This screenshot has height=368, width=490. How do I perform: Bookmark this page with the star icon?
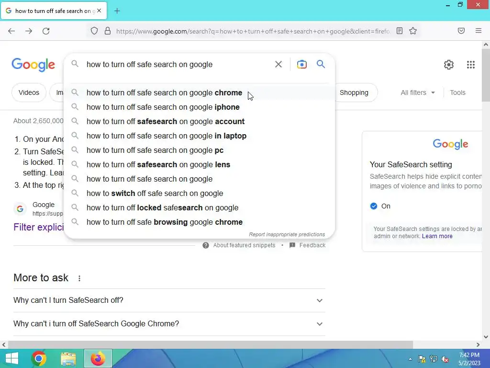[413, 31]
